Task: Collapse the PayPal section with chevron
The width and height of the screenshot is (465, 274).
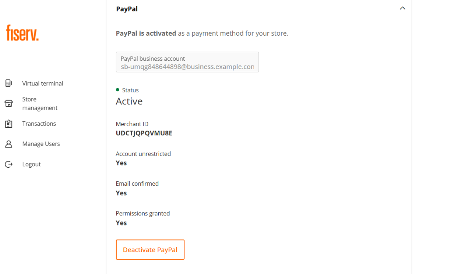Action: pos(402,8)
